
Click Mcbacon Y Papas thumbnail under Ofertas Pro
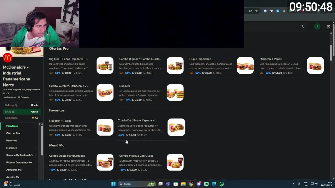315,66
